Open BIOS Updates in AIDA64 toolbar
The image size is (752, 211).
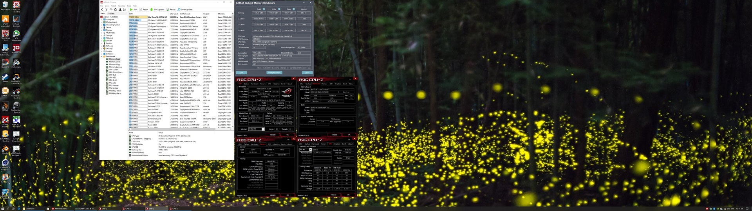(x=157, y=9)
